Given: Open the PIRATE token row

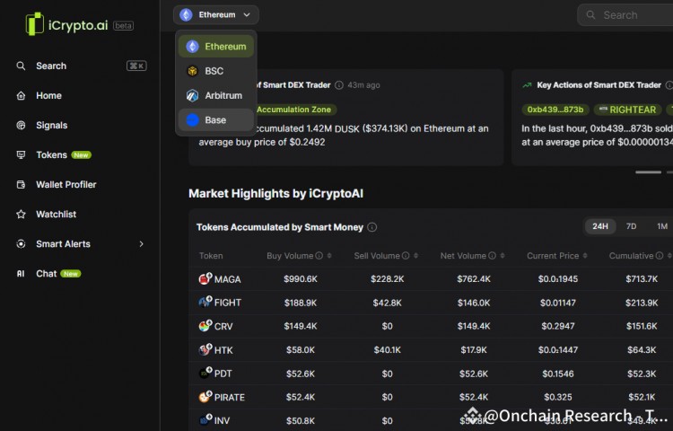Looking at the screenshot, I should (x=431, y=397).
